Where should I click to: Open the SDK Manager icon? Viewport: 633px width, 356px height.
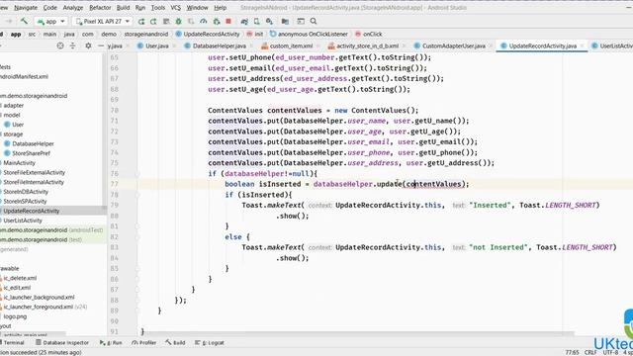[x=269, y=22]
